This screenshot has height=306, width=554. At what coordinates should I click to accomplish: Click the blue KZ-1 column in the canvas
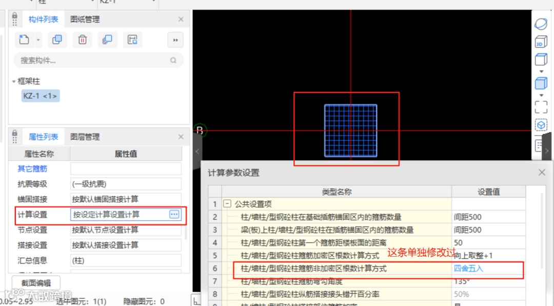[x=350, y=130]
